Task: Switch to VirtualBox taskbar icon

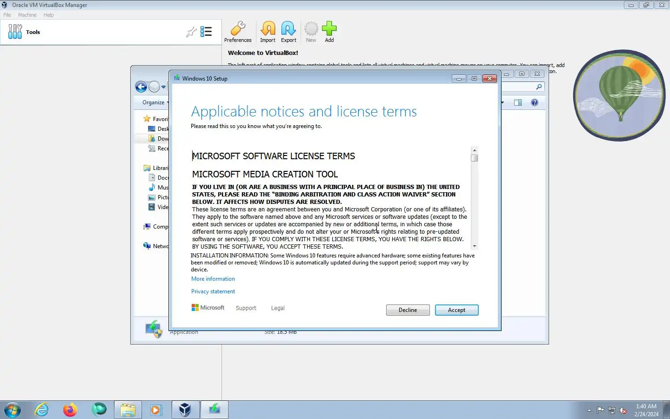Action: [x=185, y=410]
